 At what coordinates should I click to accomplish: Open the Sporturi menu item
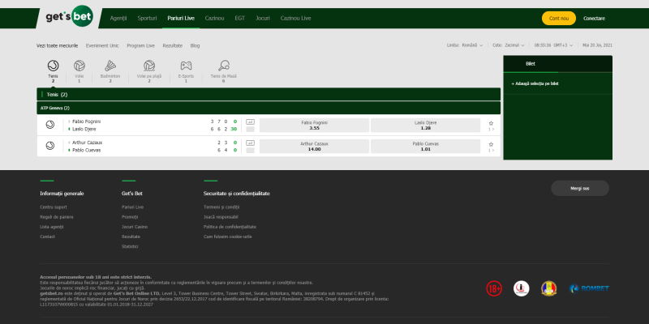pyautogui.click(x=147, y=18)
